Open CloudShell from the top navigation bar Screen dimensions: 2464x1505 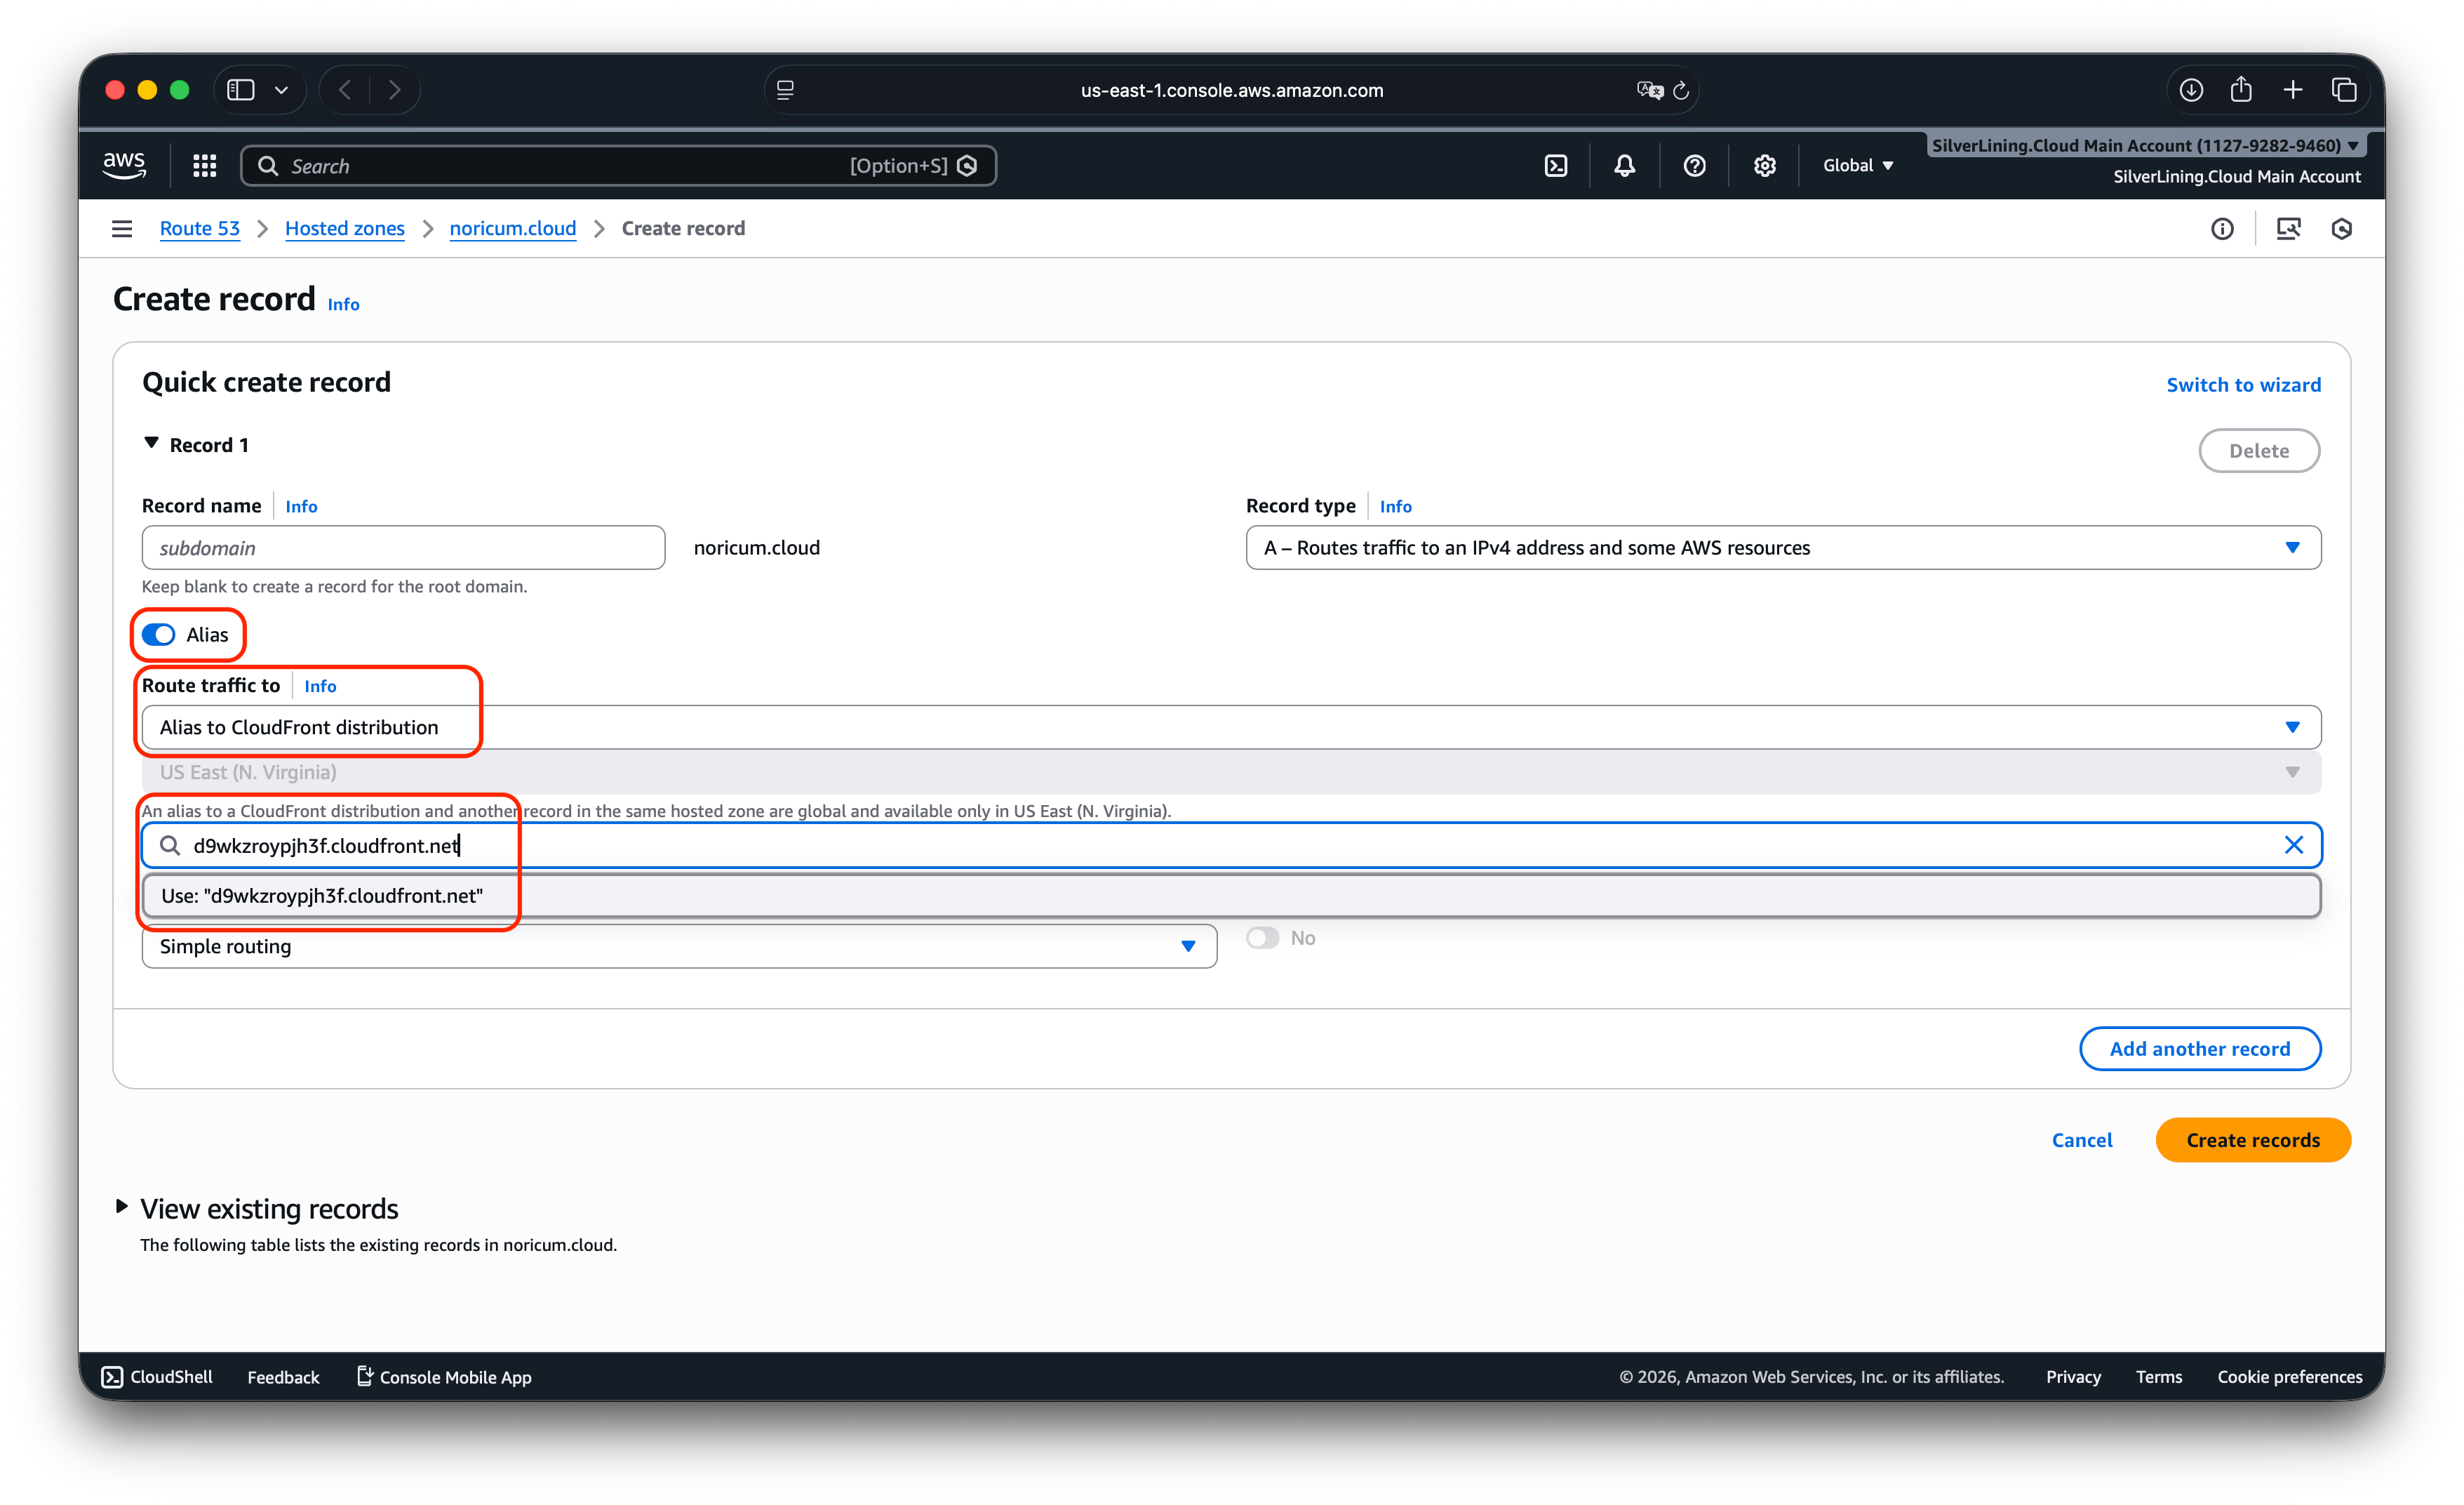pyautogui.click(x=1556, y=166)
